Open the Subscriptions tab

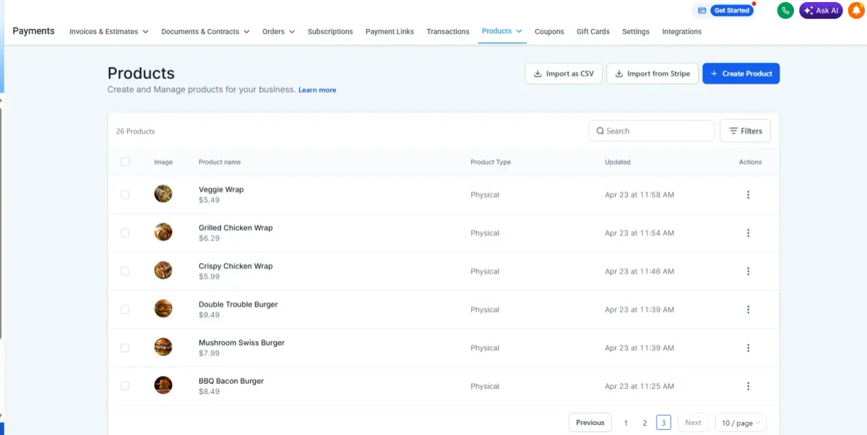point(330,31)
